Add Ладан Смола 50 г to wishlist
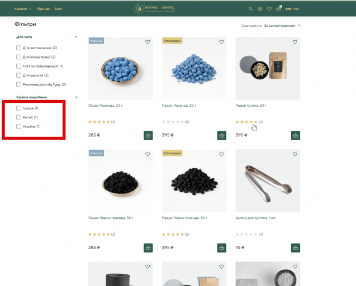Screen dimensions: 356x286 (x=295, y=42)
